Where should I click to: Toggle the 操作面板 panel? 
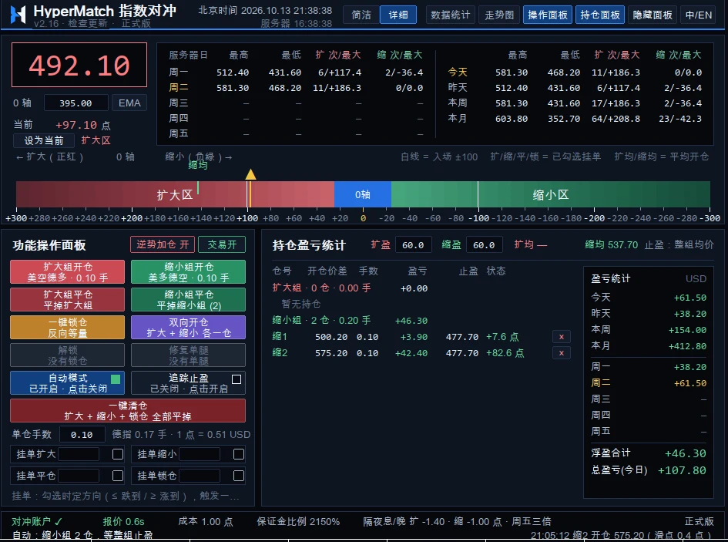[x=548, y=15]
